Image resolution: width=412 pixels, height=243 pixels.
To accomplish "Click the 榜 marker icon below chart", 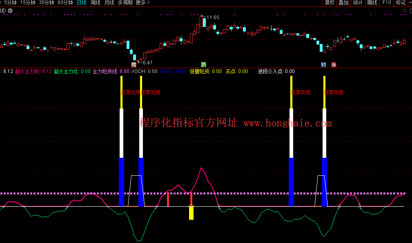I will [x=134, y=64].
